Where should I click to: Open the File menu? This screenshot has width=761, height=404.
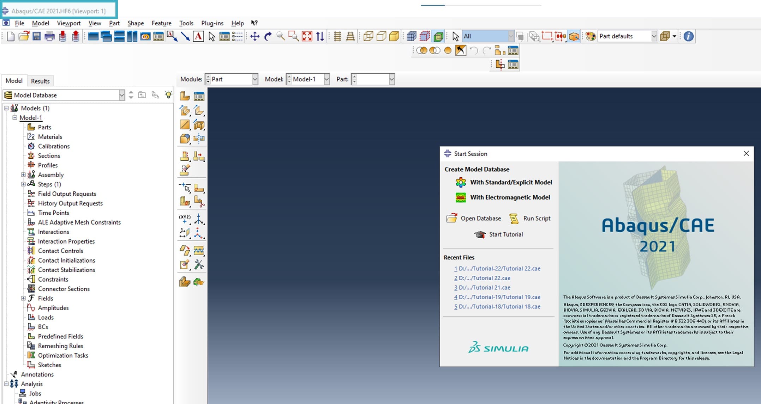pyautogui.click(x=19, y=23)
